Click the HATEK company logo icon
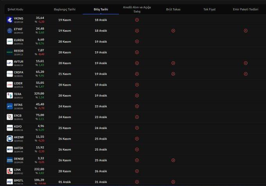The height and width of the screenshot is (186, 266). click(10, 150)
